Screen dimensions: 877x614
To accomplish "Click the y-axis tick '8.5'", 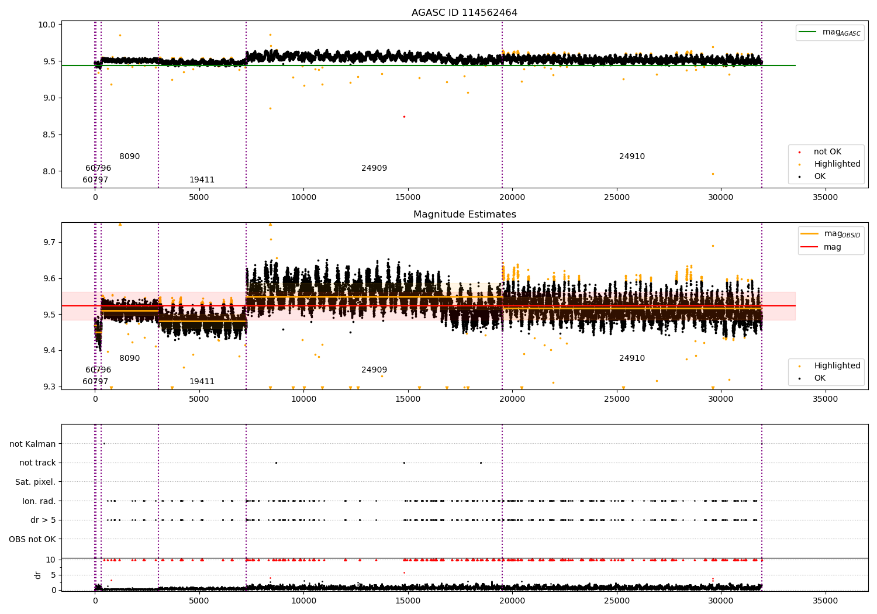I will (x=49, y=134).
